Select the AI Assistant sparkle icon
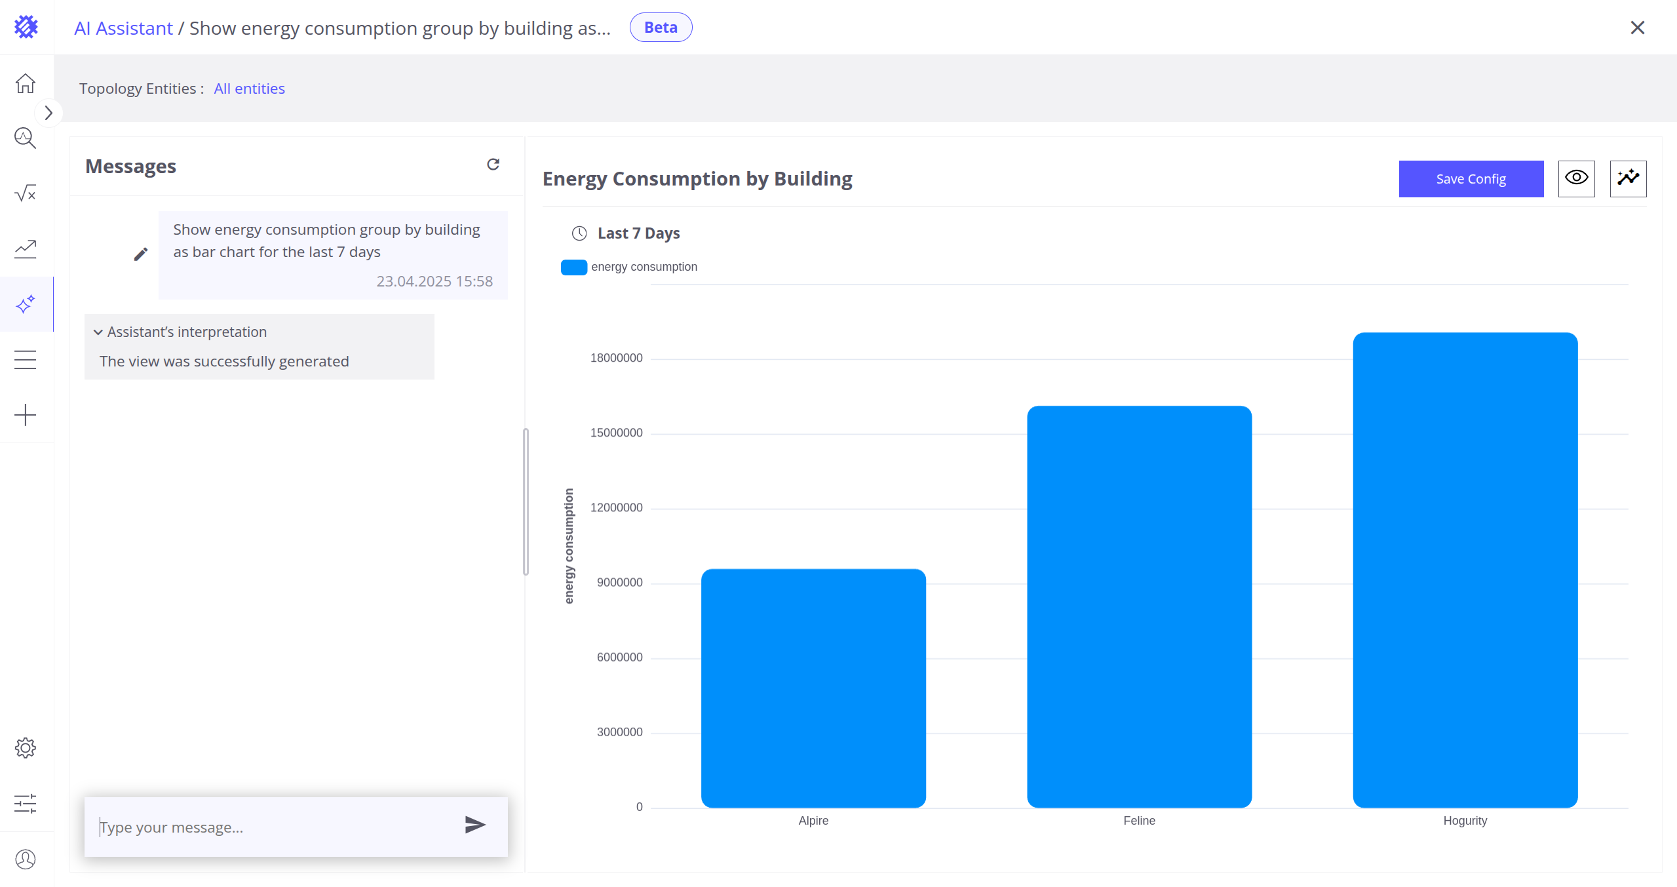The width and height of the screenshot is (1677, 887). tap(26, 304)
